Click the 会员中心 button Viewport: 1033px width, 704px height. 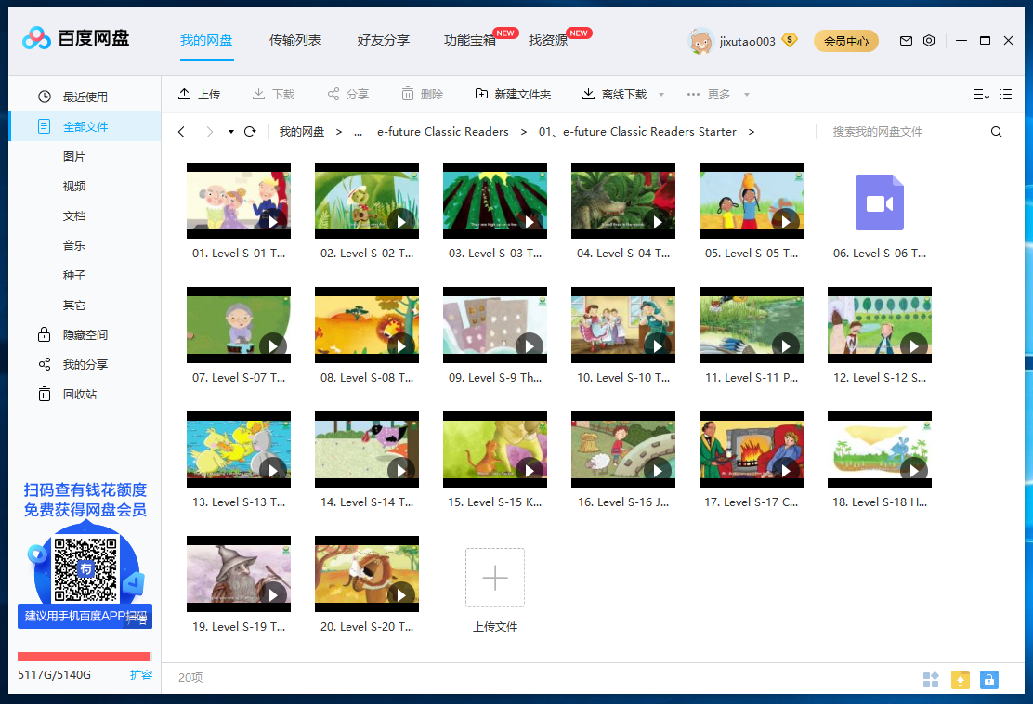(x=845, y=41)
